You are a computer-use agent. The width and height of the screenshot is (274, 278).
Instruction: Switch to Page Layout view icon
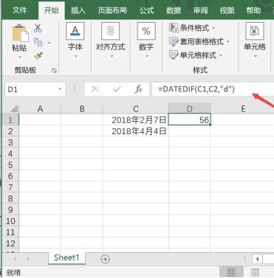255,272
